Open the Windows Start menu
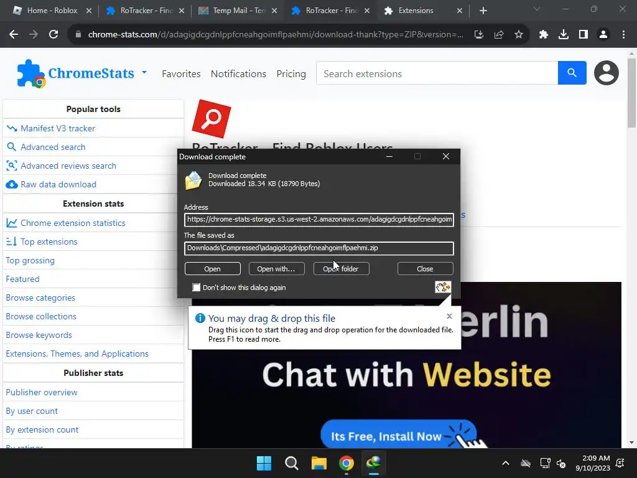The height and width of the screenshot is (478, 637). [x=264, y=463]
